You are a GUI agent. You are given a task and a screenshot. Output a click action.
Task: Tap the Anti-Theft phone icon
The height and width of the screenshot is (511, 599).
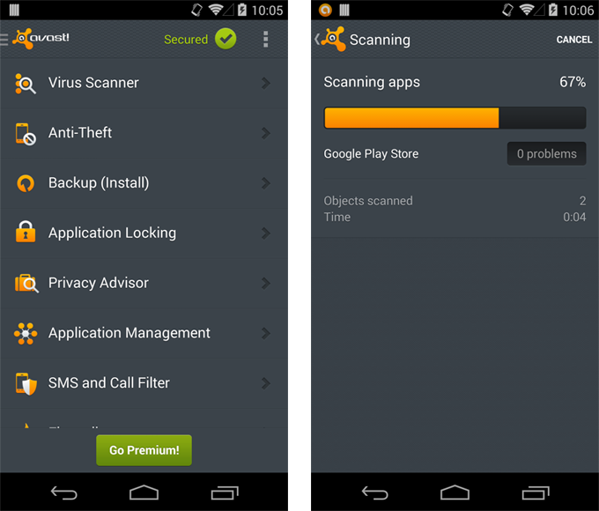click(26, 134)
